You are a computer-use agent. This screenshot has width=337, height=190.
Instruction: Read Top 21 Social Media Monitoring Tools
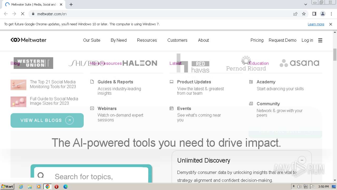click(53, 84)
